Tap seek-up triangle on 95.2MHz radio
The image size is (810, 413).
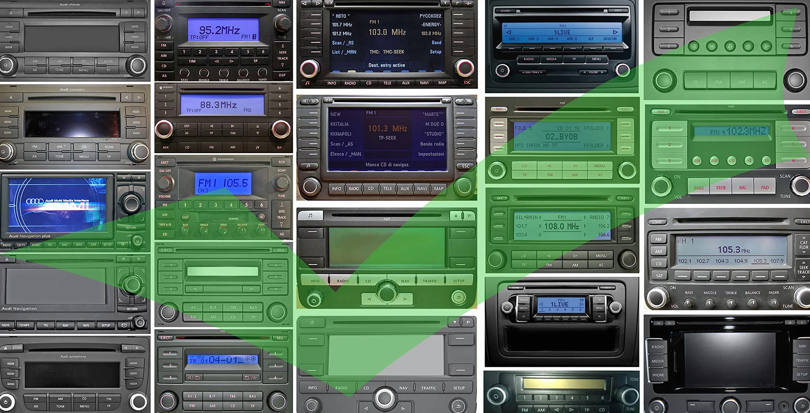click(283, 46)
